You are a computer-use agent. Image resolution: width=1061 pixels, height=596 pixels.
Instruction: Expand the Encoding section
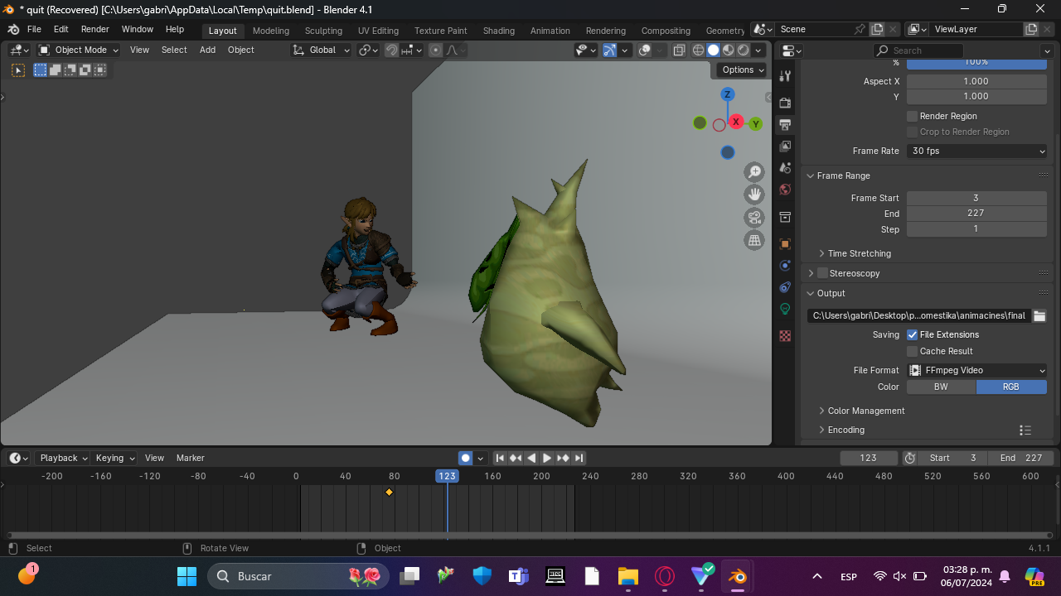pyautogui.click(x=845, y=430)
